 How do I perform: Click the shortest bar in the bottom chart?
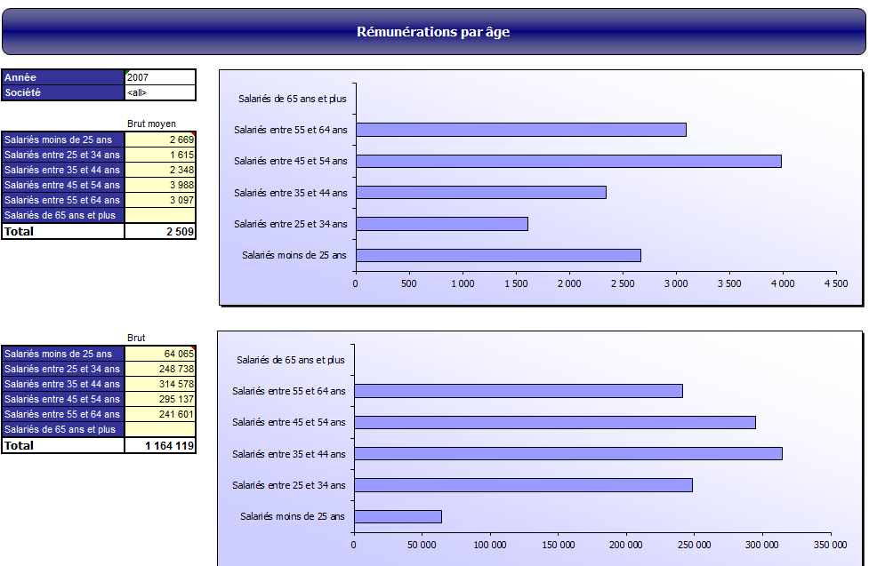[x=397, y=516]
